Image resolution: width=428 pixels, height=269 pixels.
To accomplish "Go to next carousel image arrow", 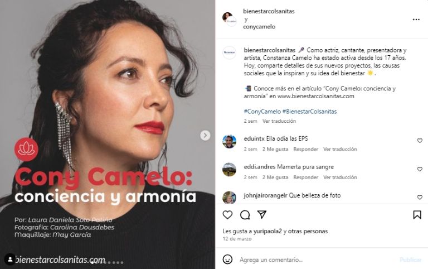I will 205,135.
